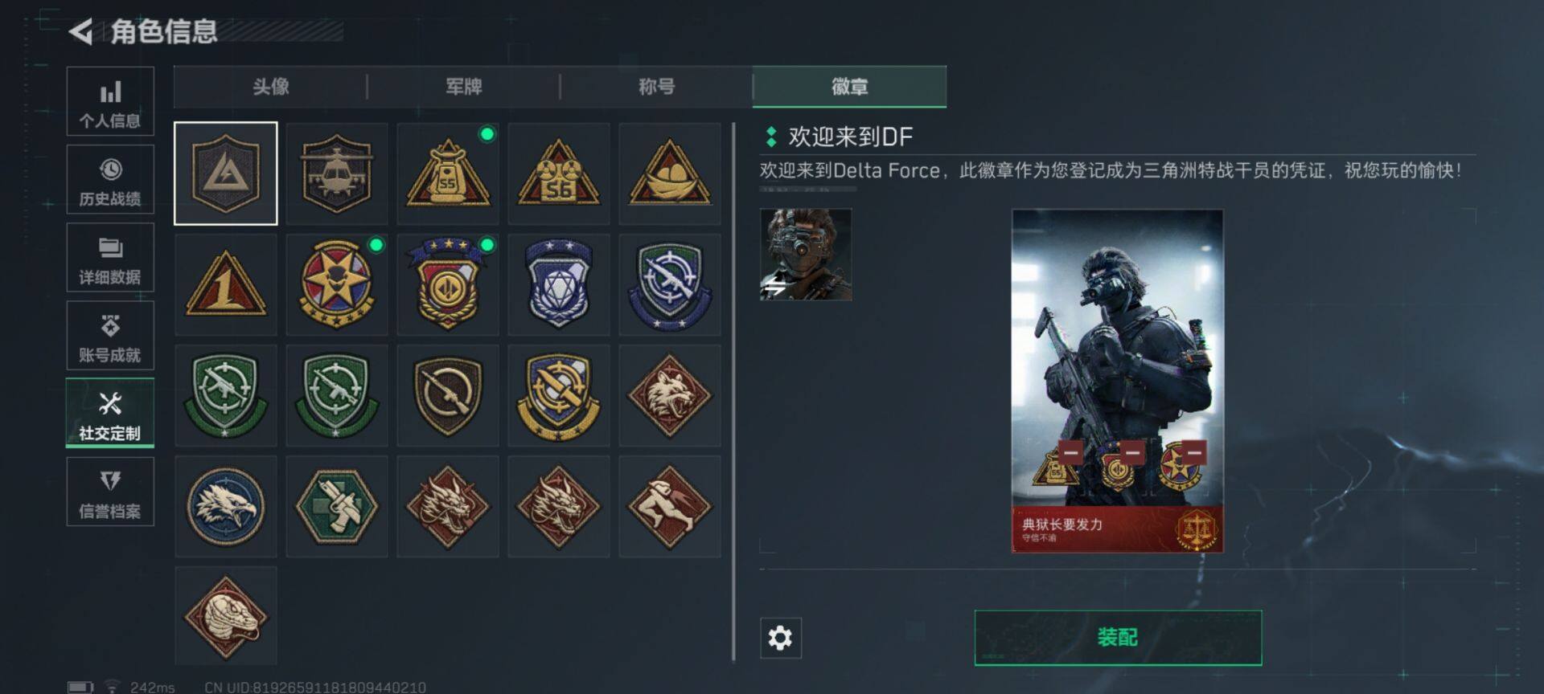Open settings with the gear button
1544x694 pixels.
pos(780,638)
